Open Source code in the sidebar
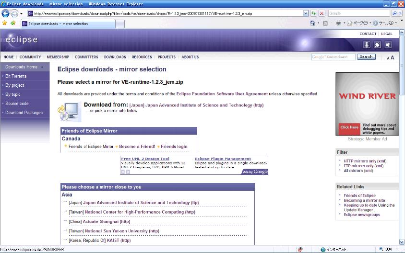 (x=25, y=103)
